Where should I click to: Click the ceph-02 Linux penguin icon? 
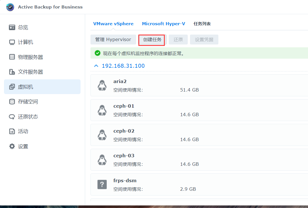[x=102, y=135]
